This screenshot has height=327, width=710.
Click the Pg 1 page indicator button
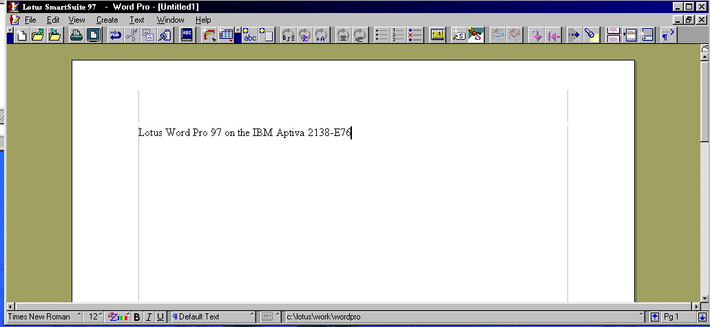point(678,317)
